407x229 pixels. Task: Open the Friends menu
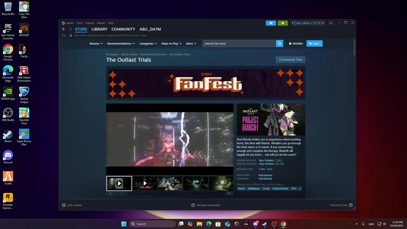coord(90,23)
